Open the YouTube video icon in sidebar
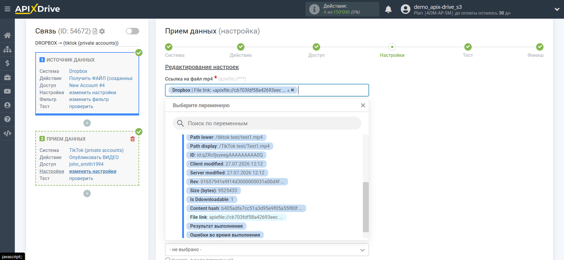 (7, 91)
